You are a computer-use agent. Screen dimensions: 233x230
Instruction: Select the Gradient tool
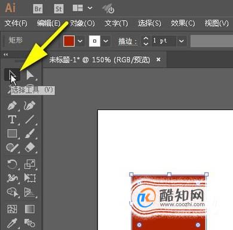[x=30, y=209]
